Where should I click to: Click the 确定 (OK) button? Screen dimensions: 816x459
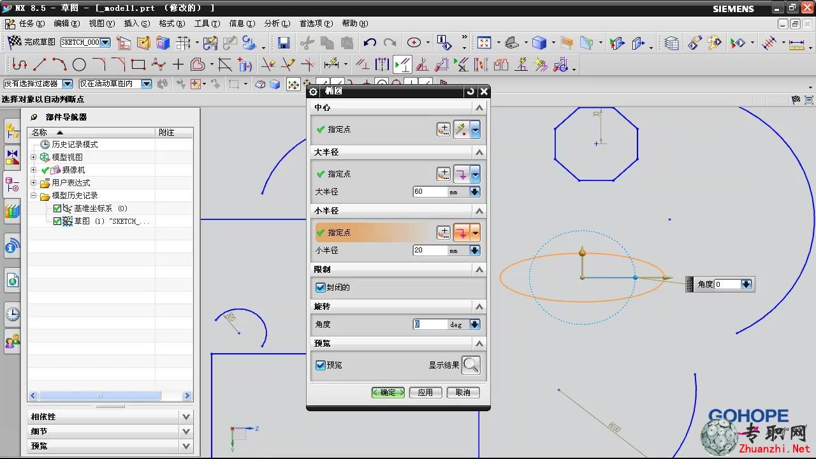388,393
